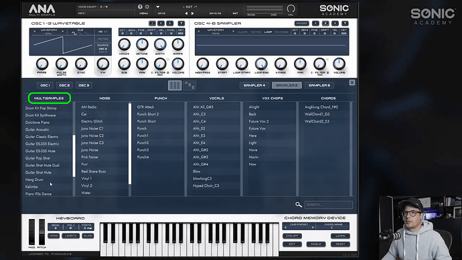Screen dimensions: 462x260
Task: Toggle MONO keyboard mode
Action: (x=54, y=236)
